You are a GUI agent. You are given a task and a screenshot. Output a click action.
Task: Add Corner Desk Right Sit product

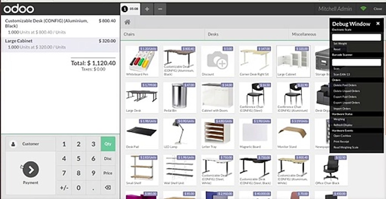[x=255, y=61]
